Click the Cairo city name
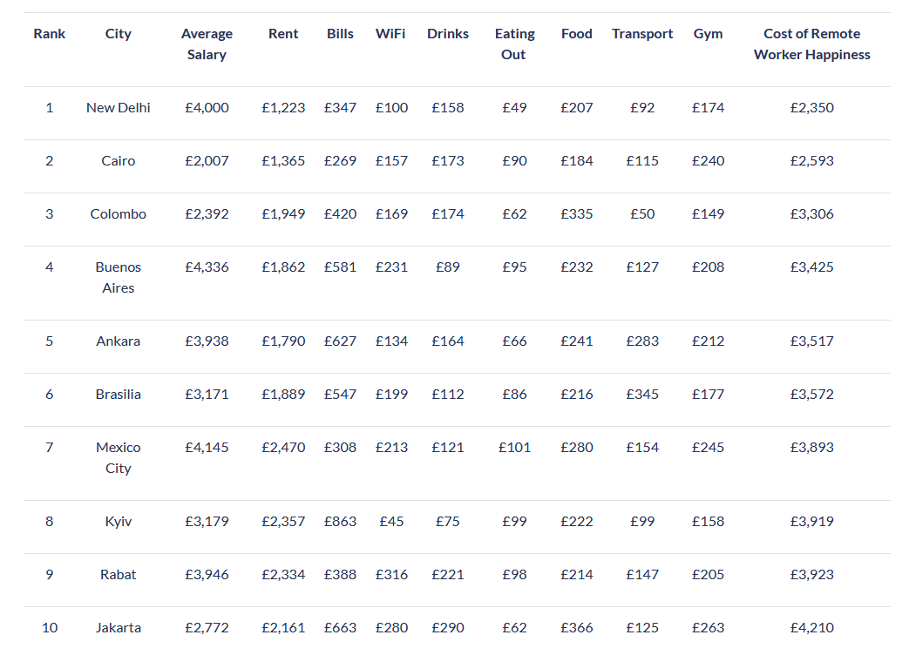 pyautogui.click(x=118, y=161)
